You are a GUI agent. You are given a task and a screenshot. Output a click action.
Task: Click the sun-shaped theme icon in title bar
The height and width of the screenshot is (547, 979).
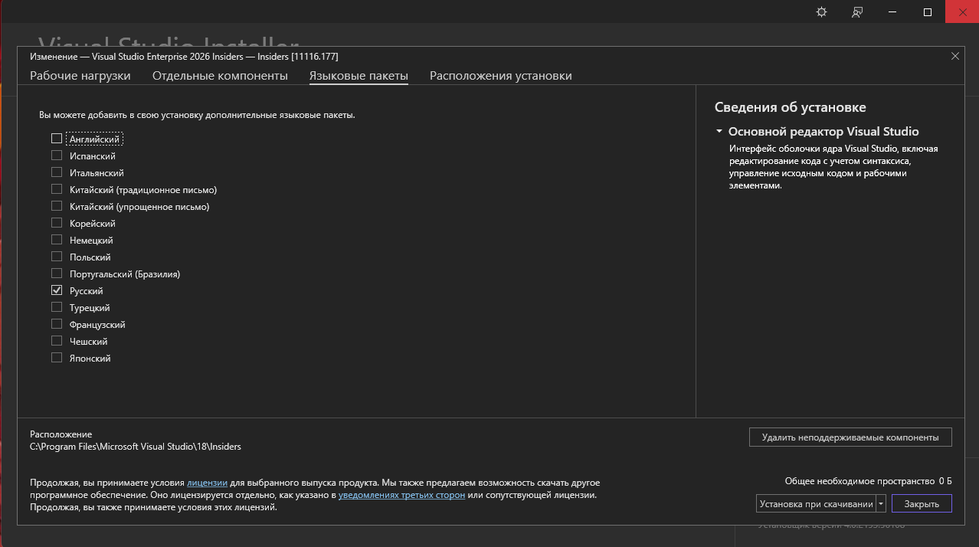point(822,12)
